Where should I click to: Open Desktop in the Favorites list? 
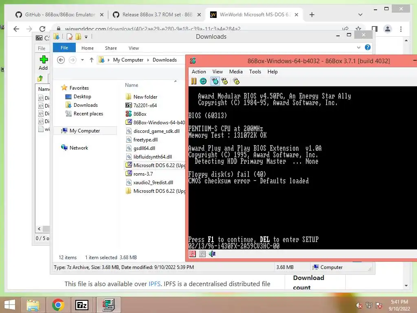[82, 97]
